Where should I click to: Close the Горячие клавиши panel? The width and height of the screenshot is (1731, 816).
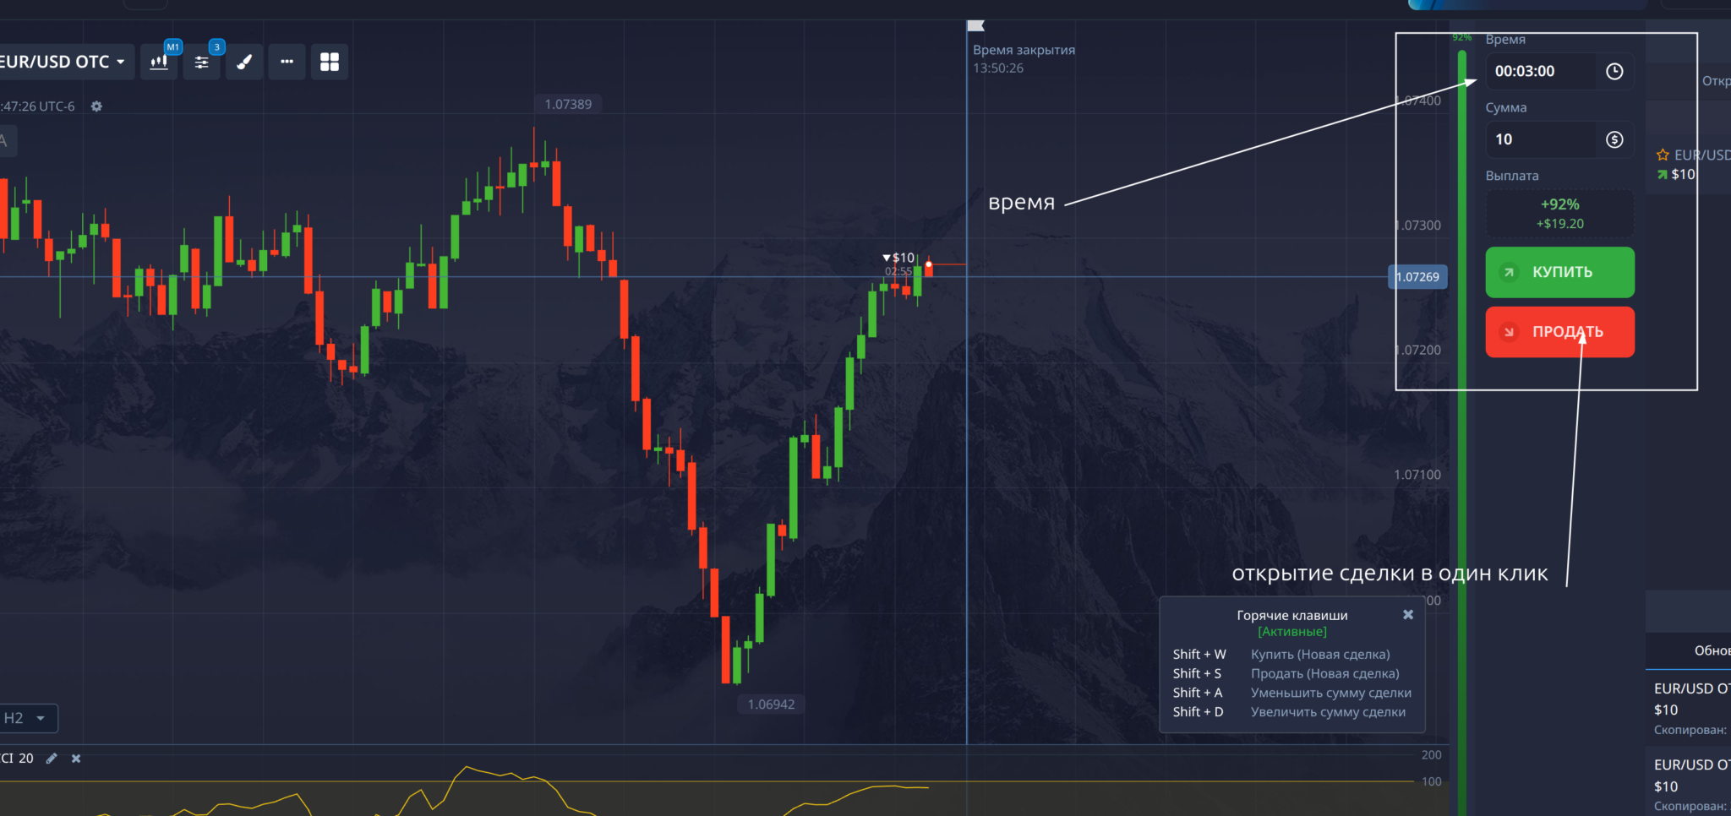click(1407, 615)
